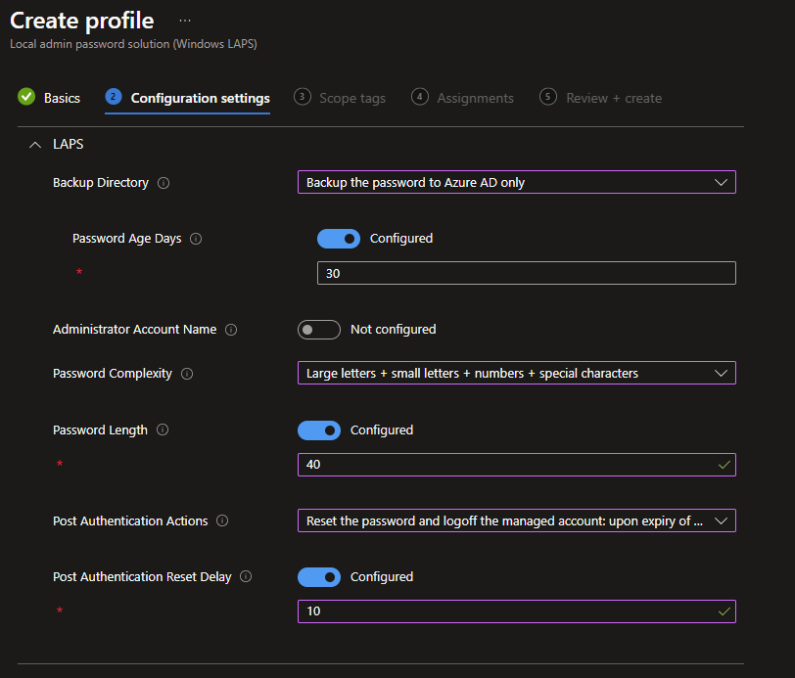Viewport: 795px width, 678px height.
Task: Disable the Password Age Days toggle
Action: point(338,239)
